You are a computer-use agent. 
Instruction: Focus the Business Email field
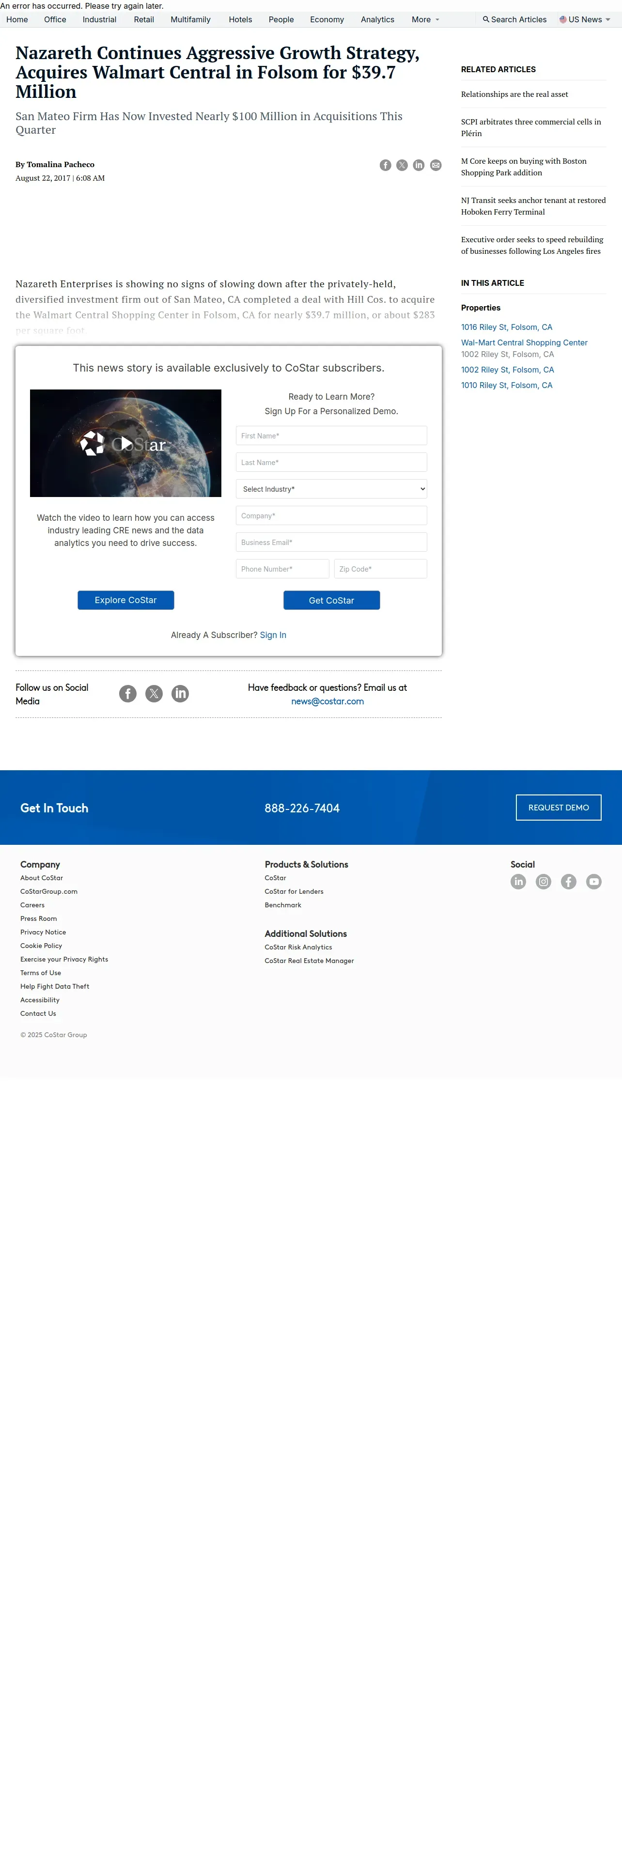point(332,543)
